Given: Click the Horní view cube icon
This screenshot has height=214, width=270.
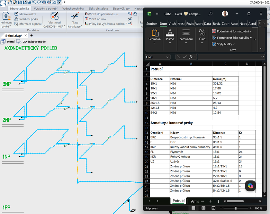Looking at the screenshot, I should click(x=3, y=41).
